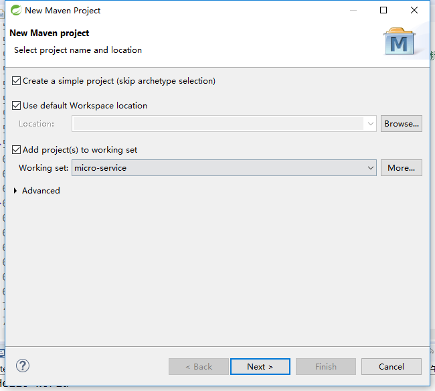Screen dimensions: 435x391
Task: Open the Working set dropdown arrow
Action: click(x=370, y=168)
